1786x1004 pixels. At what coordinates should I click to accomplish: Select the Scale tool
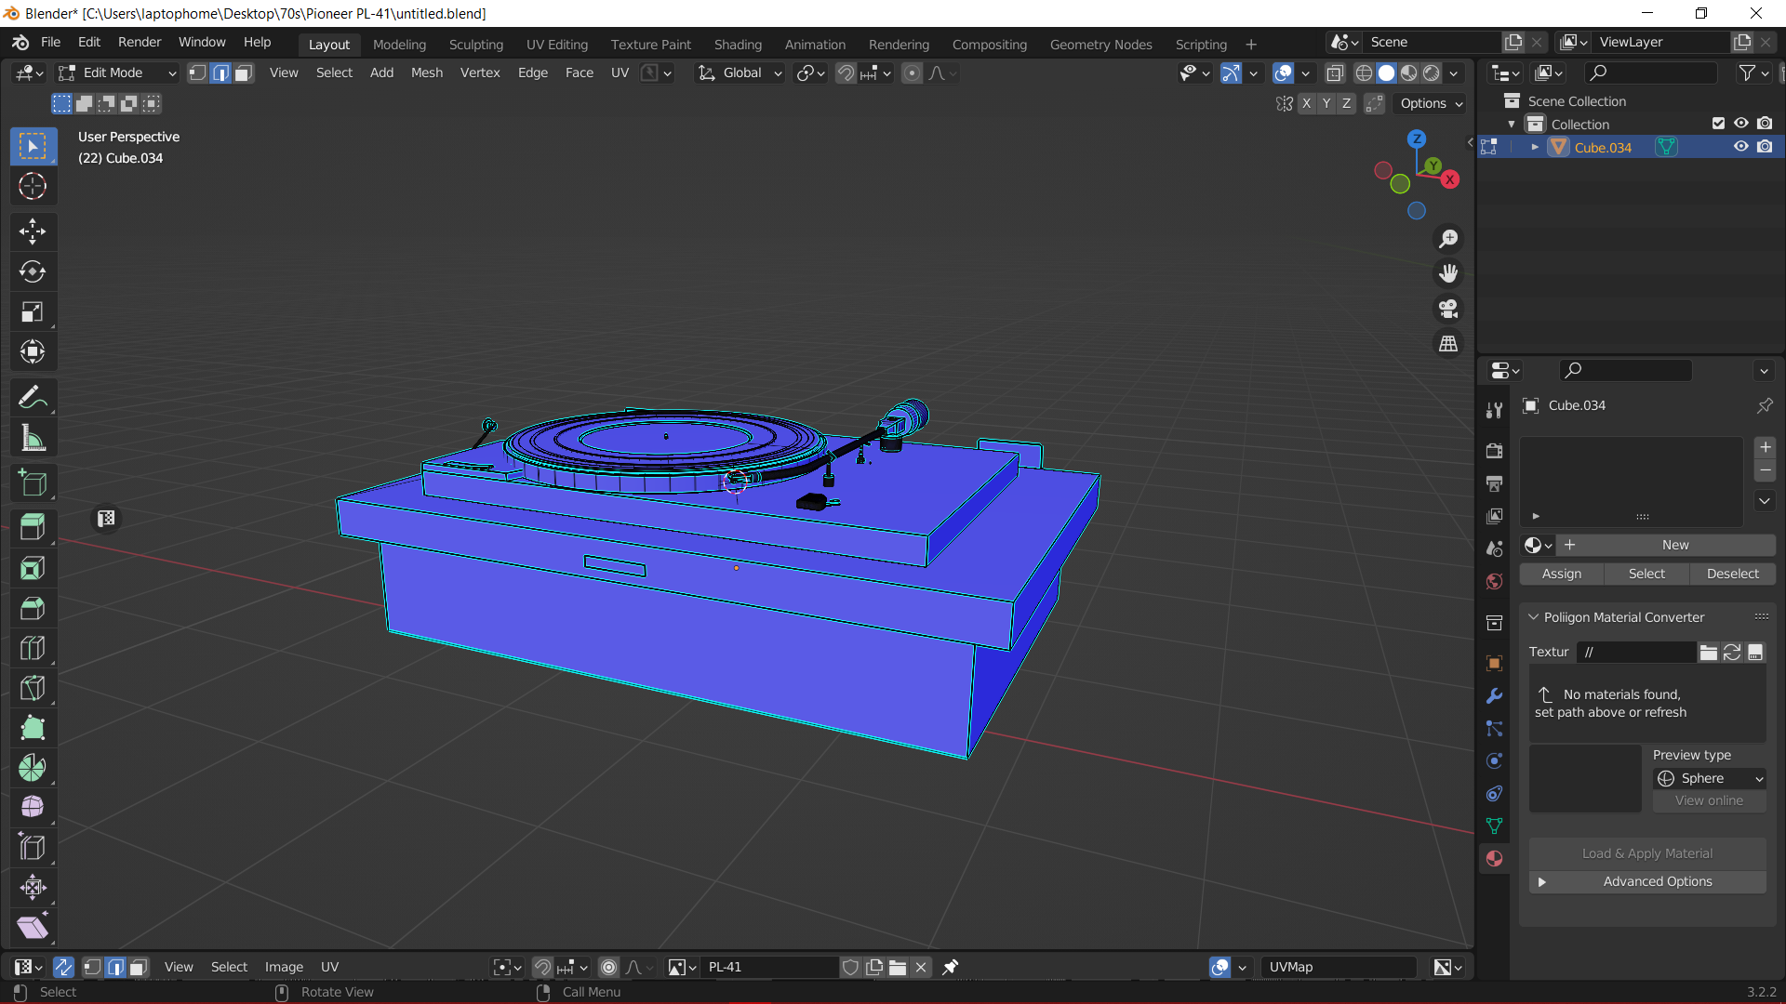click(33, 311)
